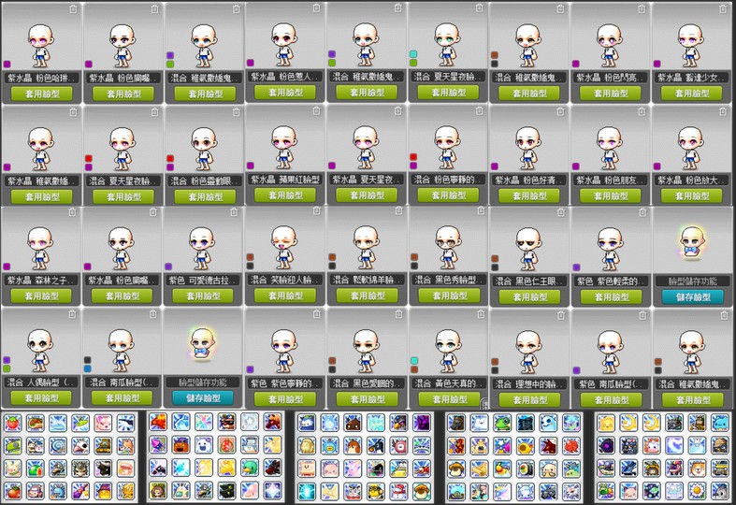Click 套用臉型 under 紫色 紫色輕柔的
The image size is (736, 505).
(x=611, y=297)
